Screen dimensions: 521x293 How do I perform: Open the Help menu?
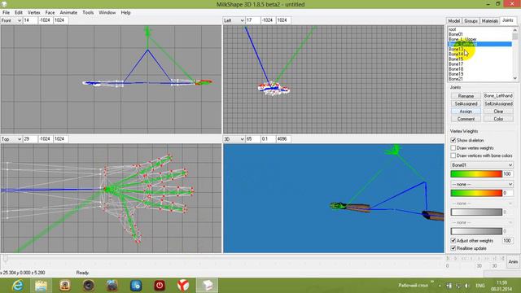click(125, 12)
